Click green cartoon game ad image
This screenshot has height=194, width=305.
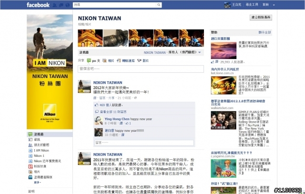[224, 168]
